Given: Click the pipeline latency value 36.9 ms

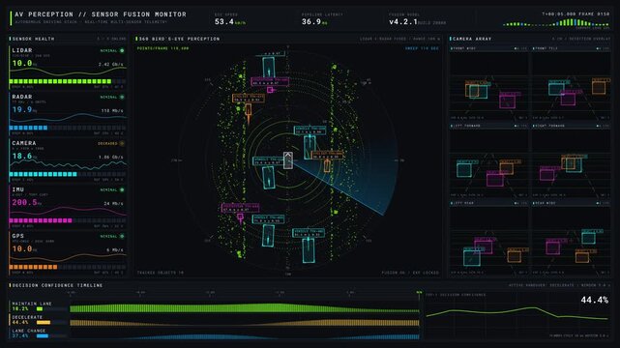Looking at the screenshot, I should (x=314, y=21).
